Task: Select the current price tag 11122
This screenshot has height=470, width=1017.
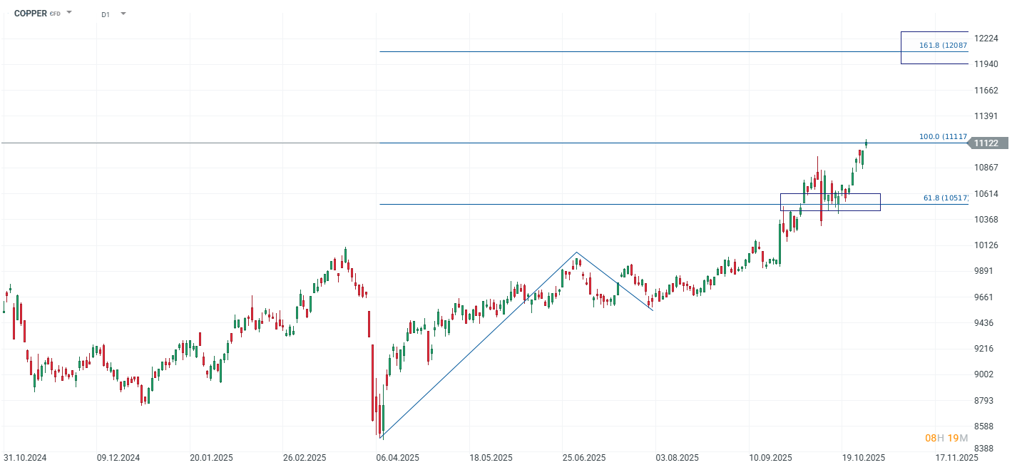Action: tap(986, 143)
